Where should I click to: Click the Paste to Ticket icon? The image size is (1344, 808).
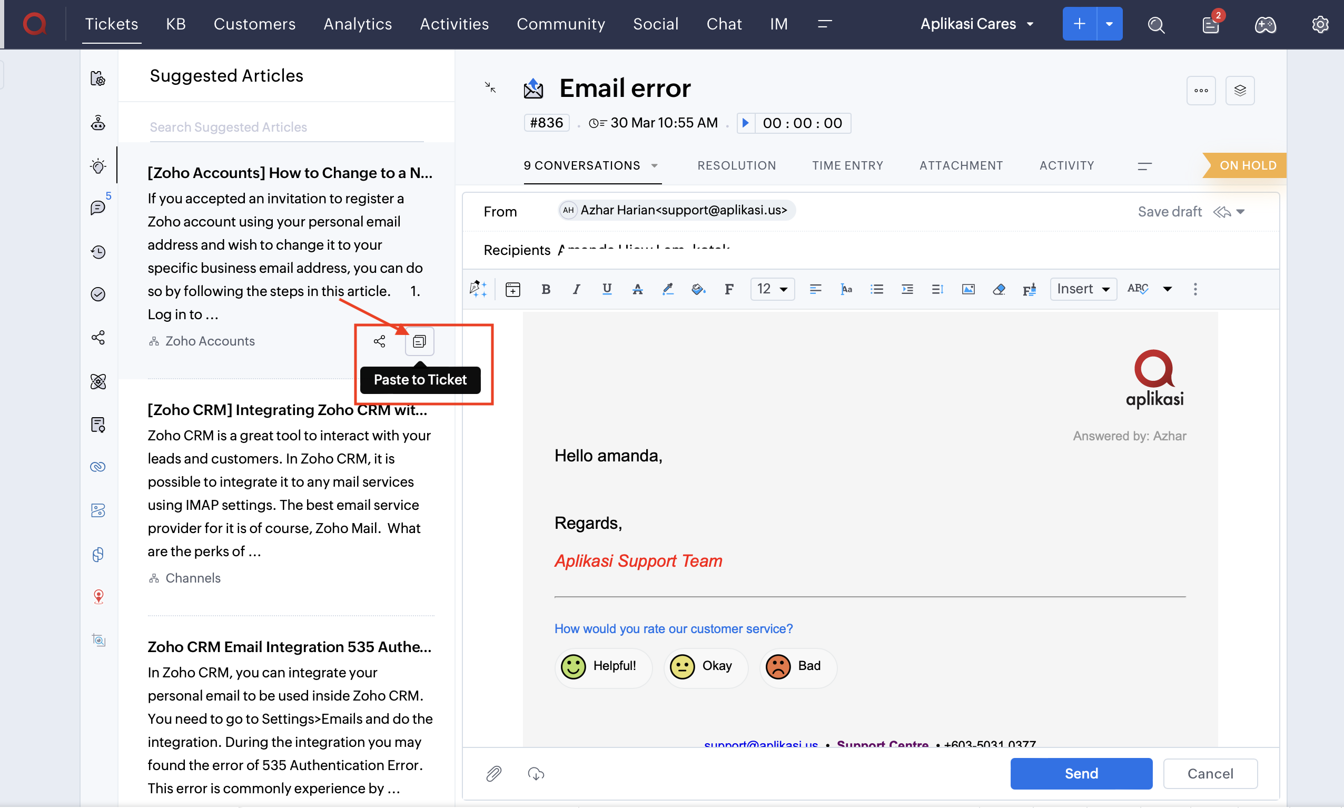click(x=419, y=341)
